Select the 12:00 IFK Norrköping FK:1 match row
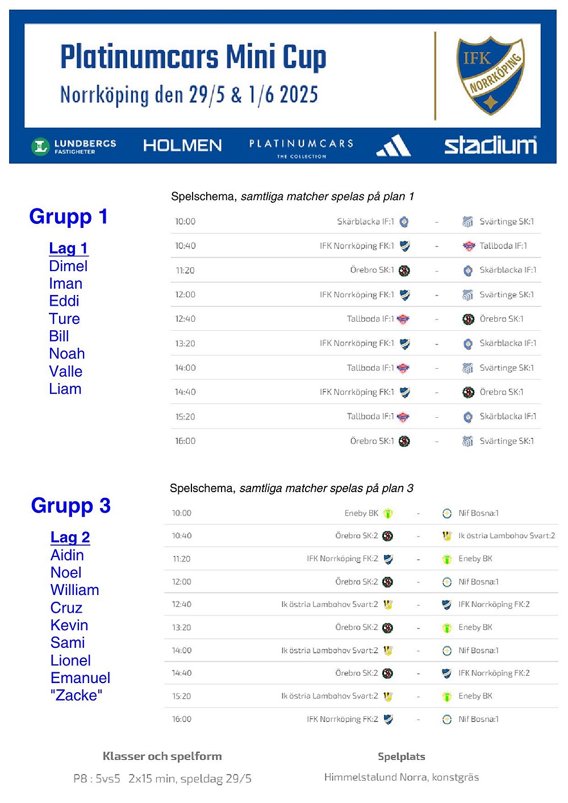Screen dimensions: 568x803 (x=356, y=294)
